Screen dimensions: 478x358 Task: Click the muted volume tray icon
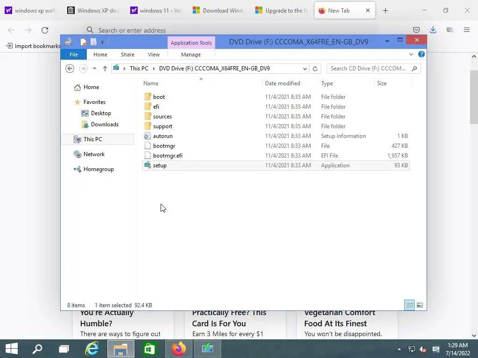point(423,349)
